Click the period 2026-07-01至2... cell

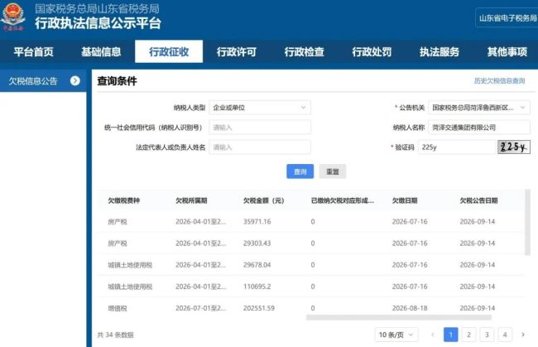click(201, 308)
